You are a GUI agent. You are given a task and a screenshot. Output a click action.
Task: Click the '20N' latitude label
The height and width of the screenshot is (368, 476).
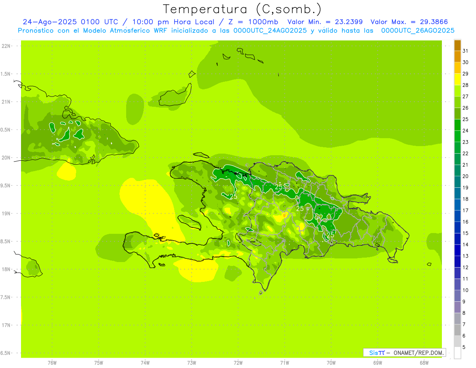pyautogui.click(x=6, y=158)
